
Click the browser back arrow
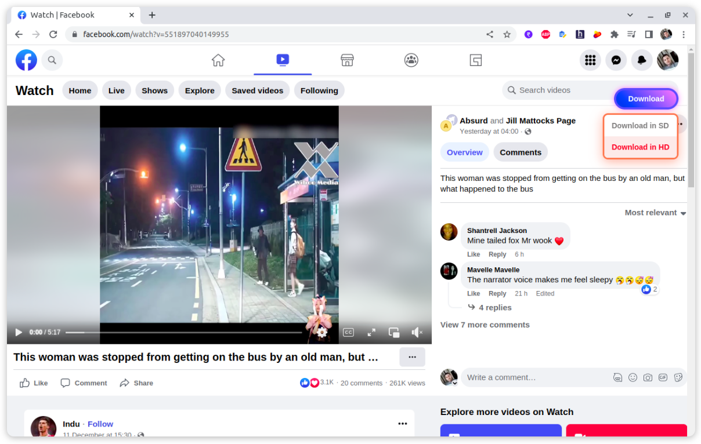pyautogui.click(x=19, y=34)
